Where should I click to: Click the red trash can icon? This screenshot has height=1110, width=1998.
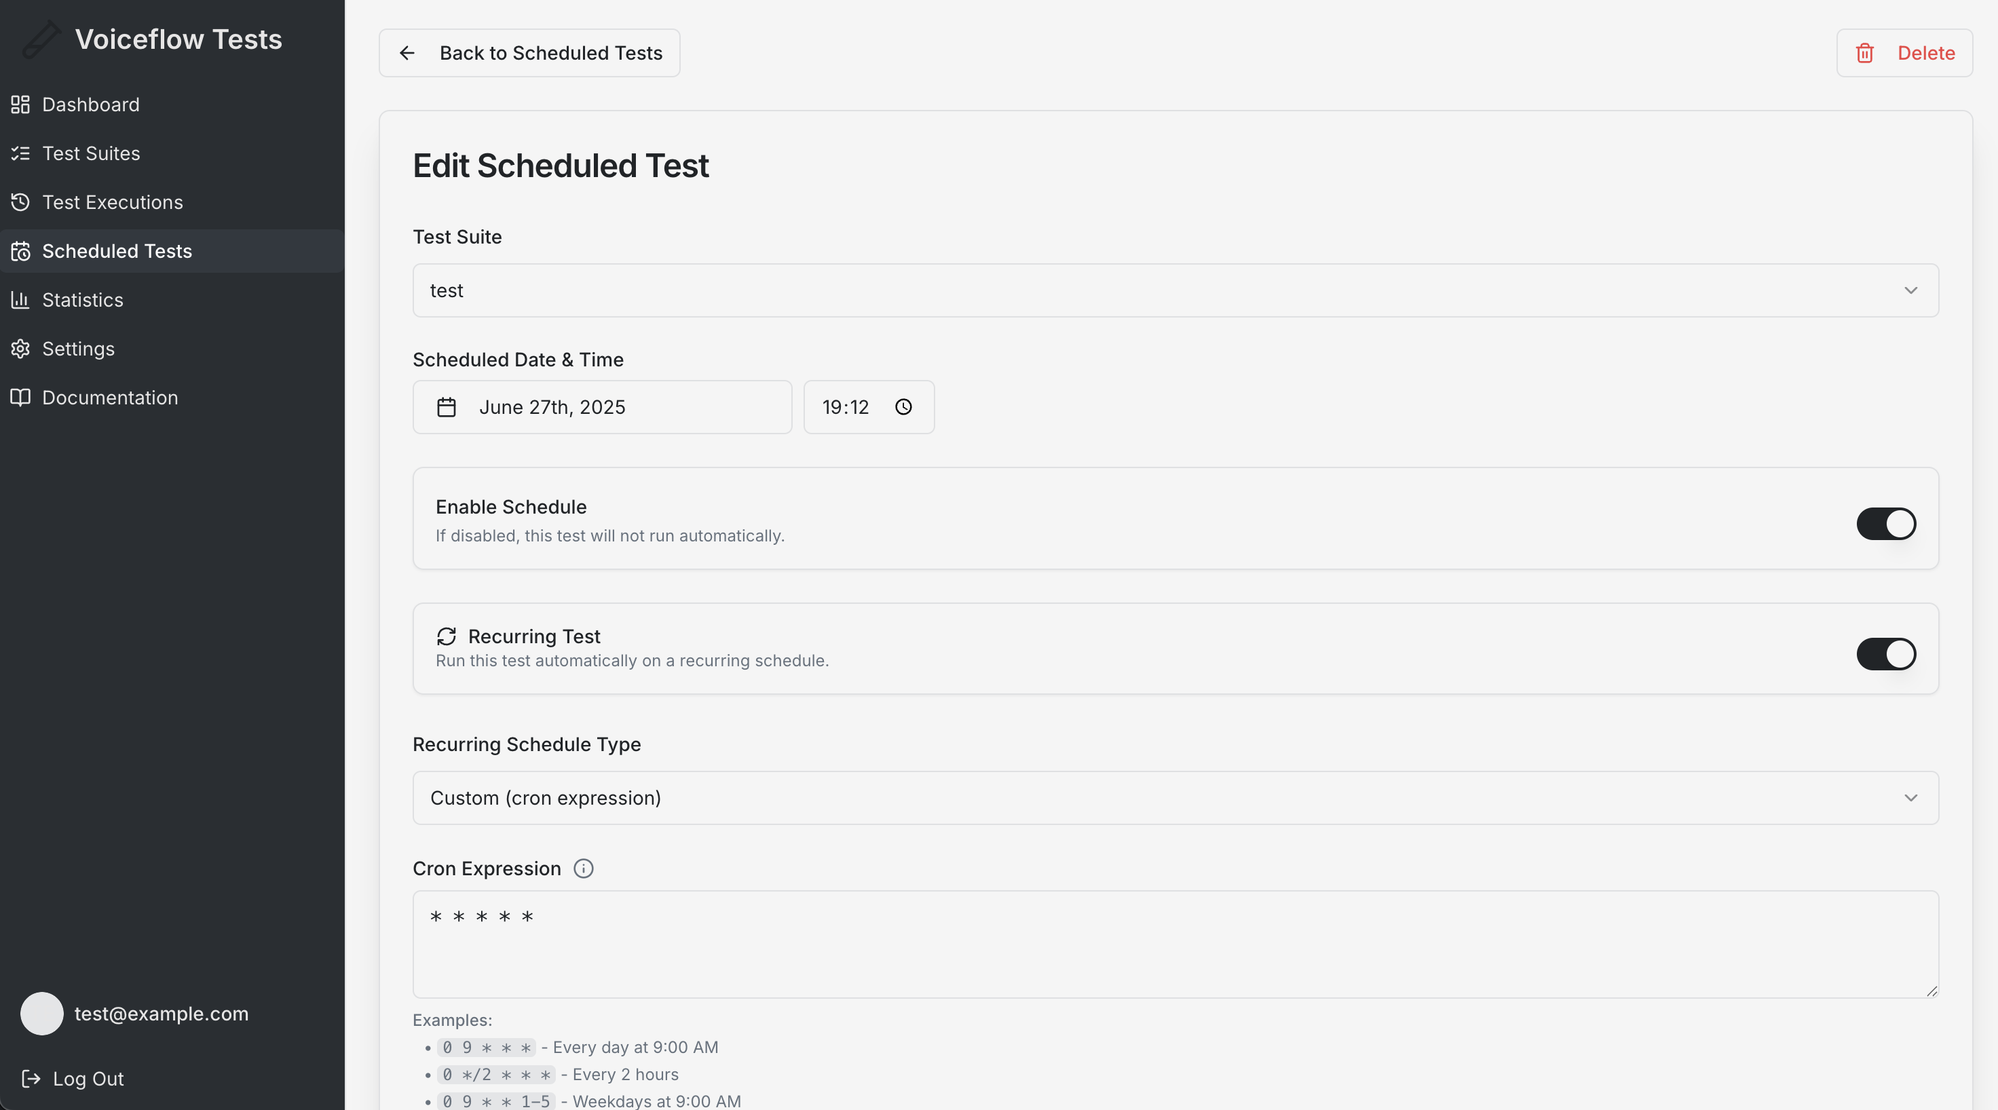[x=1866, y=53]
